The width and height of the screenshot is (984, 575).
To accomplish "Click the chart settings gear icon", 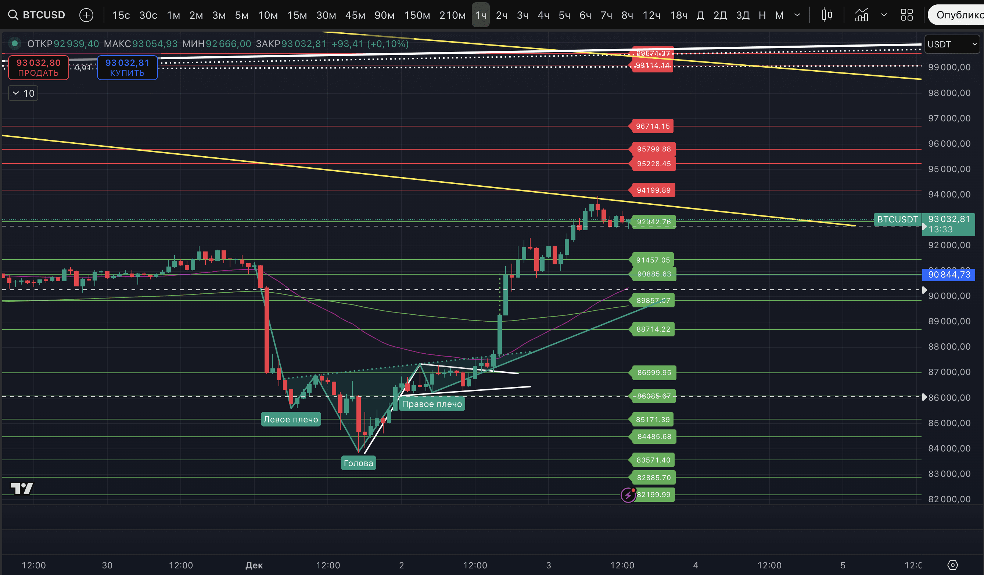I will pyautogui.click(x=952, y=565).
